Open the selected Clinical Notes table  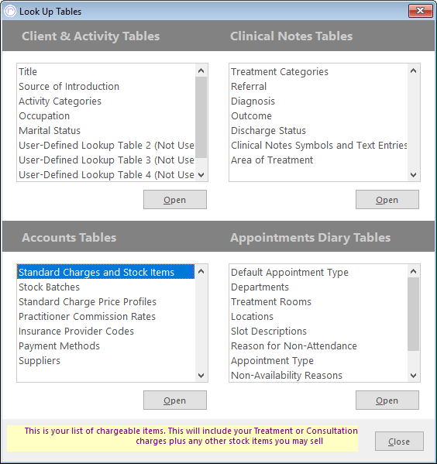click(x=387, y=200)
